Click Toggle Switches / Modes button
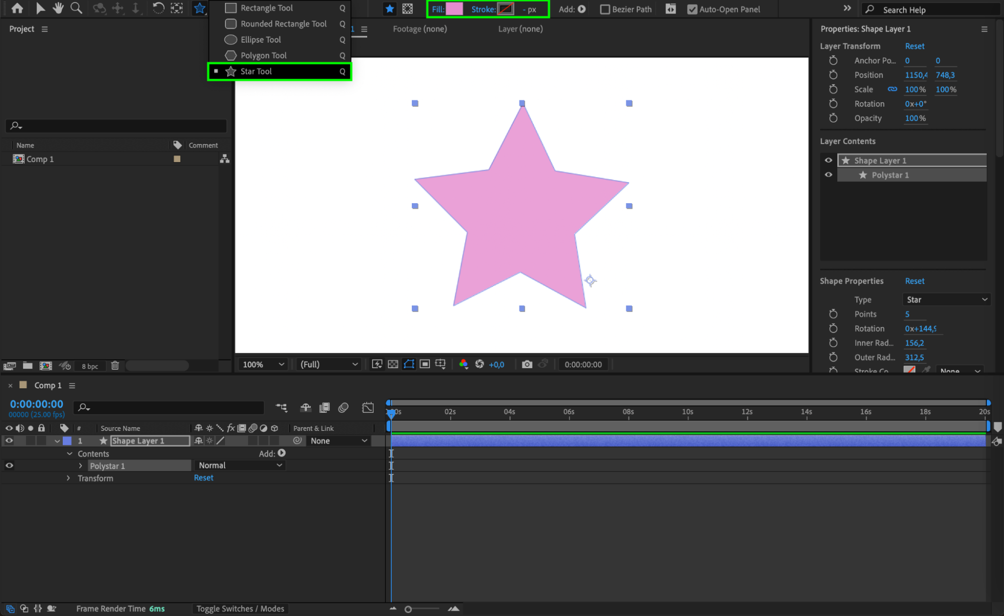This screenshot has height=616, width=1004. 240,608
